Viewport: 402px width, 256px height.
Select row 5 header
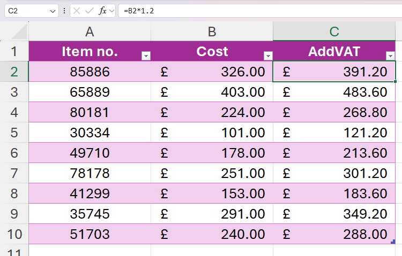coord(14,133)
